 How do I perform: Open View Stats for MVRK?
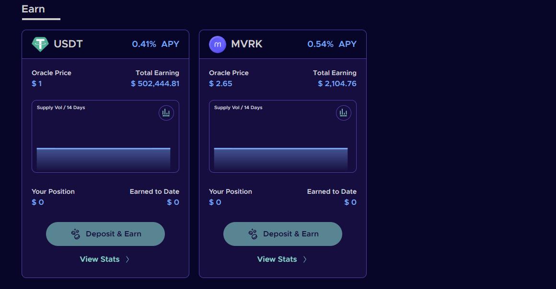click(x=277, y=259)
